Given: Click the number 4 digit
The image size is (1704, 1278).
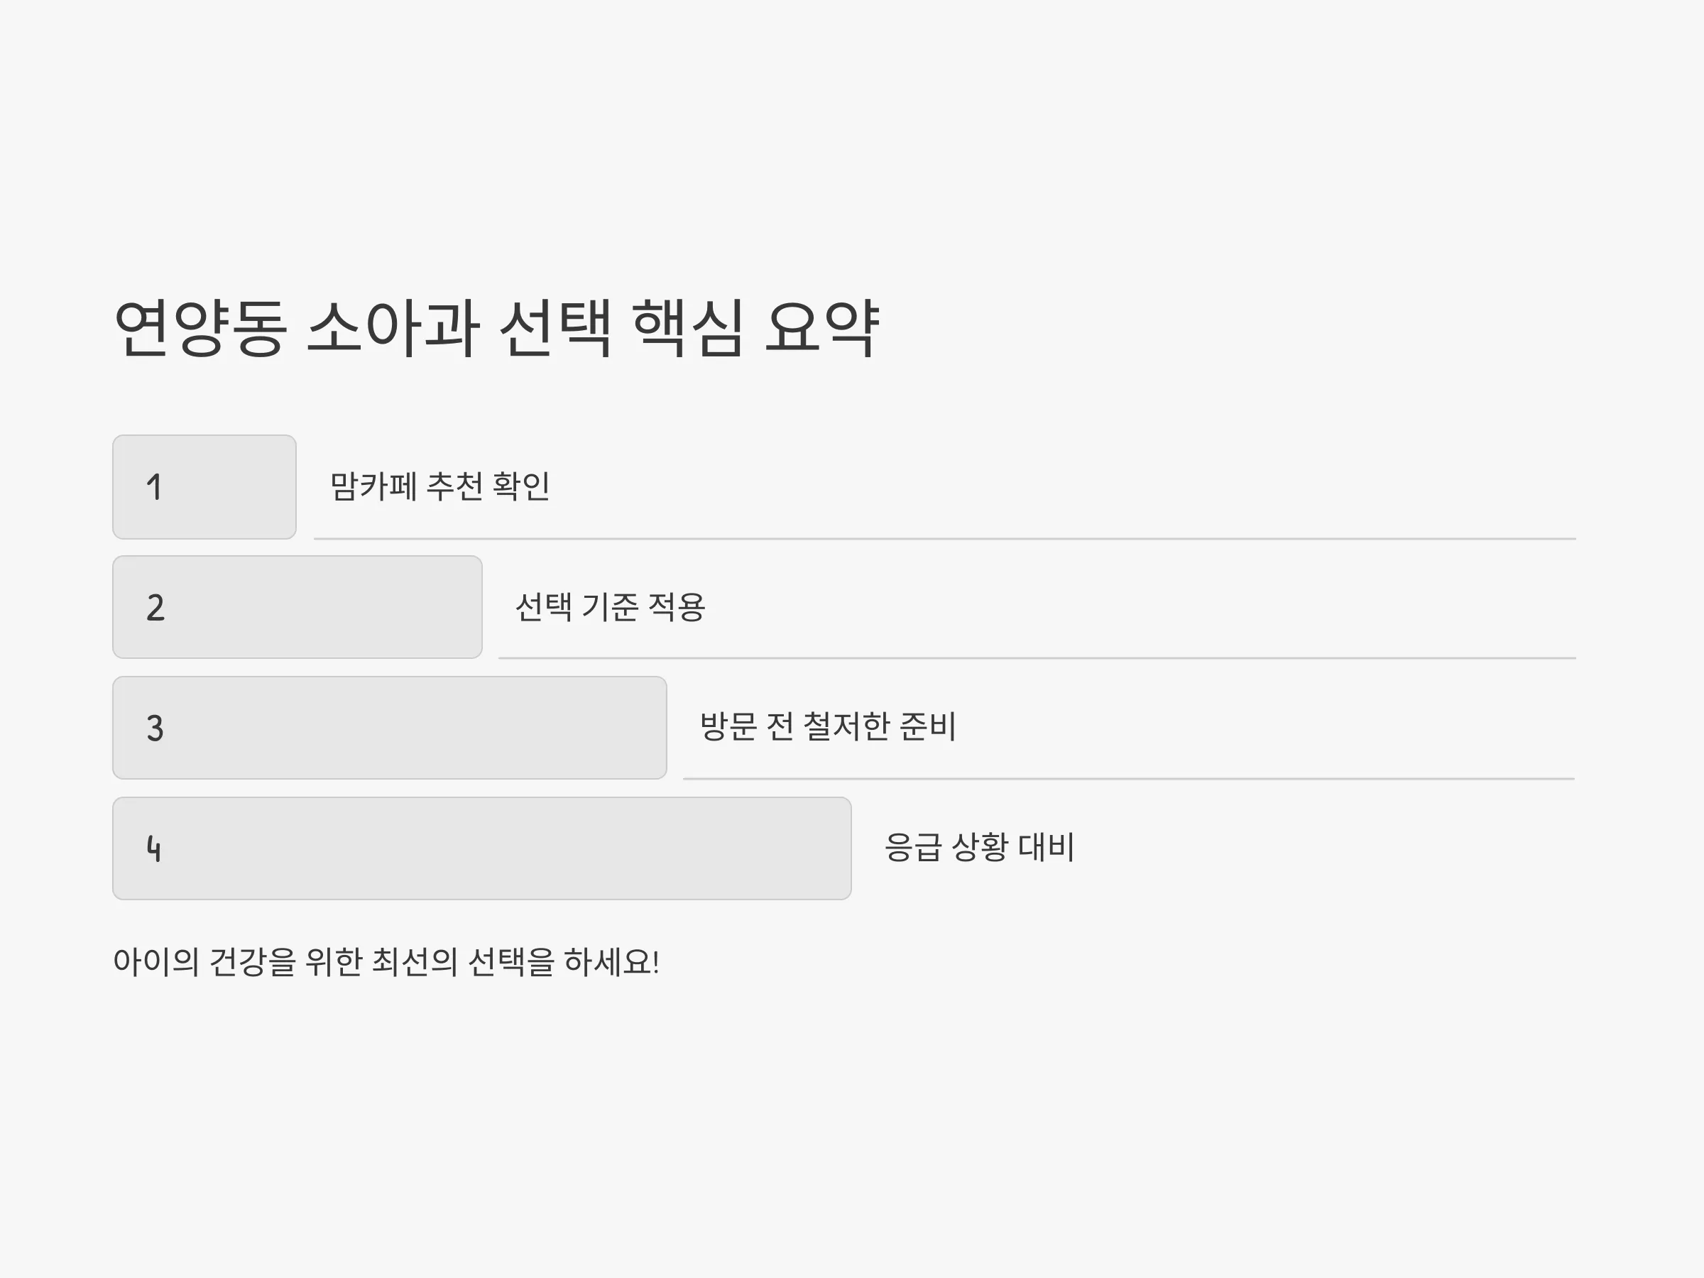Looking at the screenshot, I should [154, 848].
